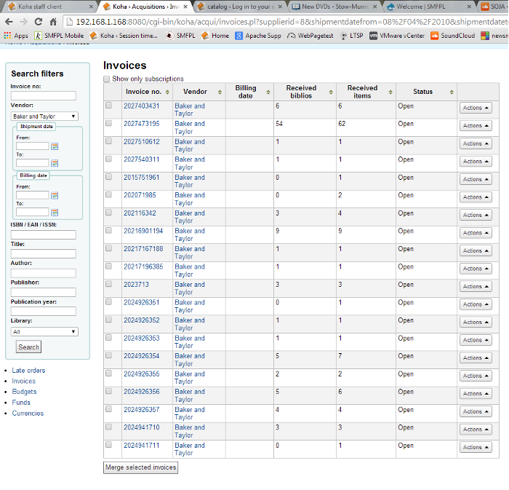Click the Invoice no. search field

44,95
